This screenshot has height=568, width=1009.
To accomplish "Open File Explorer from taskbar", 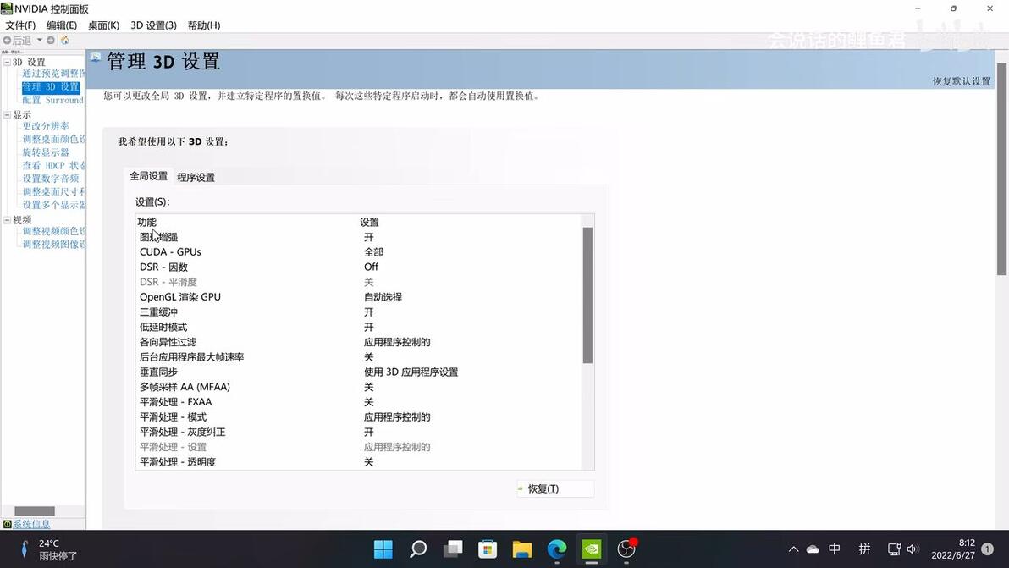I will pos(522,549).
